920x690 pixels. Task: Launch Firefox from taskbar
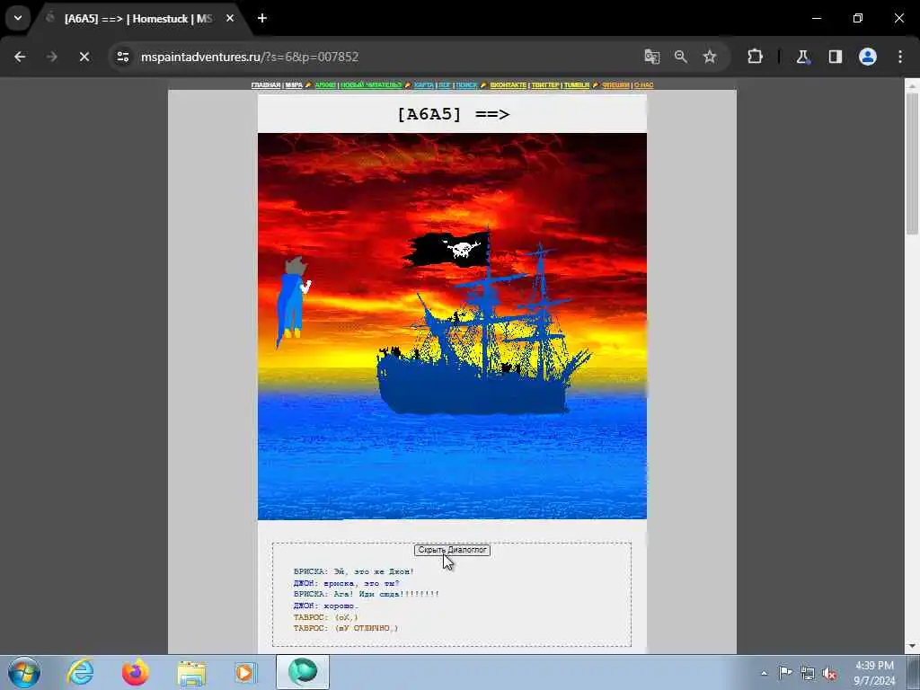[x=136, y=672]
